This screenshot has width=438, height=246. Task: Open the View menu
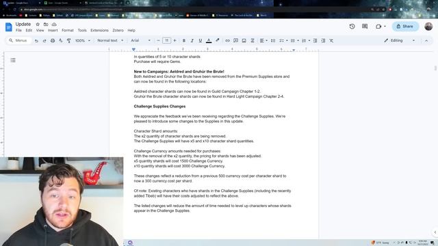point(40,30)
